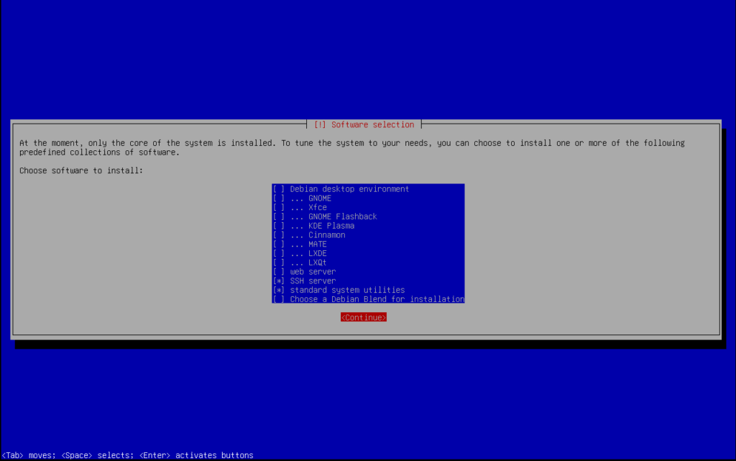Activate the Continue button
This screenshot has height=461, width=736.
[x=364, y=316]
